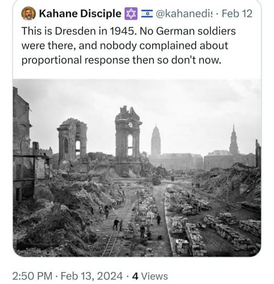This screenshot has height=284, width=274.
Task: Click the Views label
Action: 155,276
